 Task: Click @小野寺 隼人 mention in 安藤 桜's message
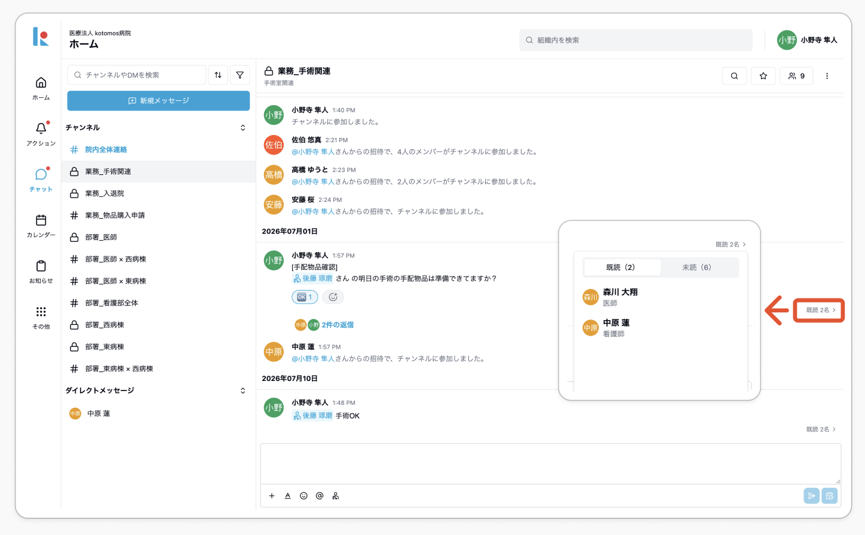coord(313,211)
